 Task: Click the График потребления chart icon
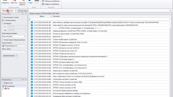[43, 4]
